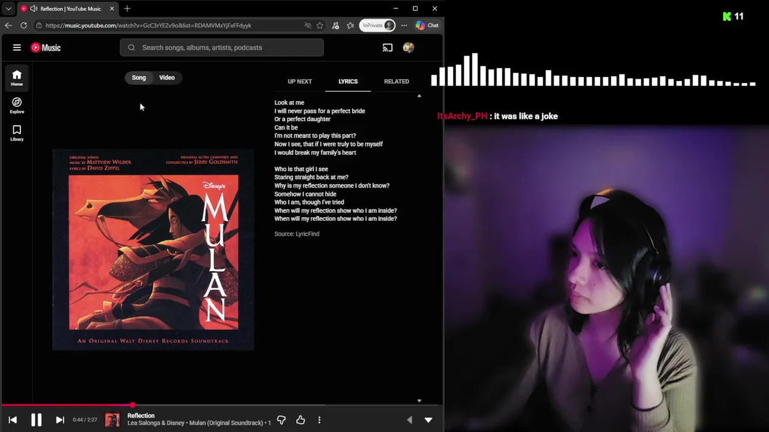Screen dimensions: 769x432
Task: Click the green Kick viewer count icon
Action: [727, 17]
